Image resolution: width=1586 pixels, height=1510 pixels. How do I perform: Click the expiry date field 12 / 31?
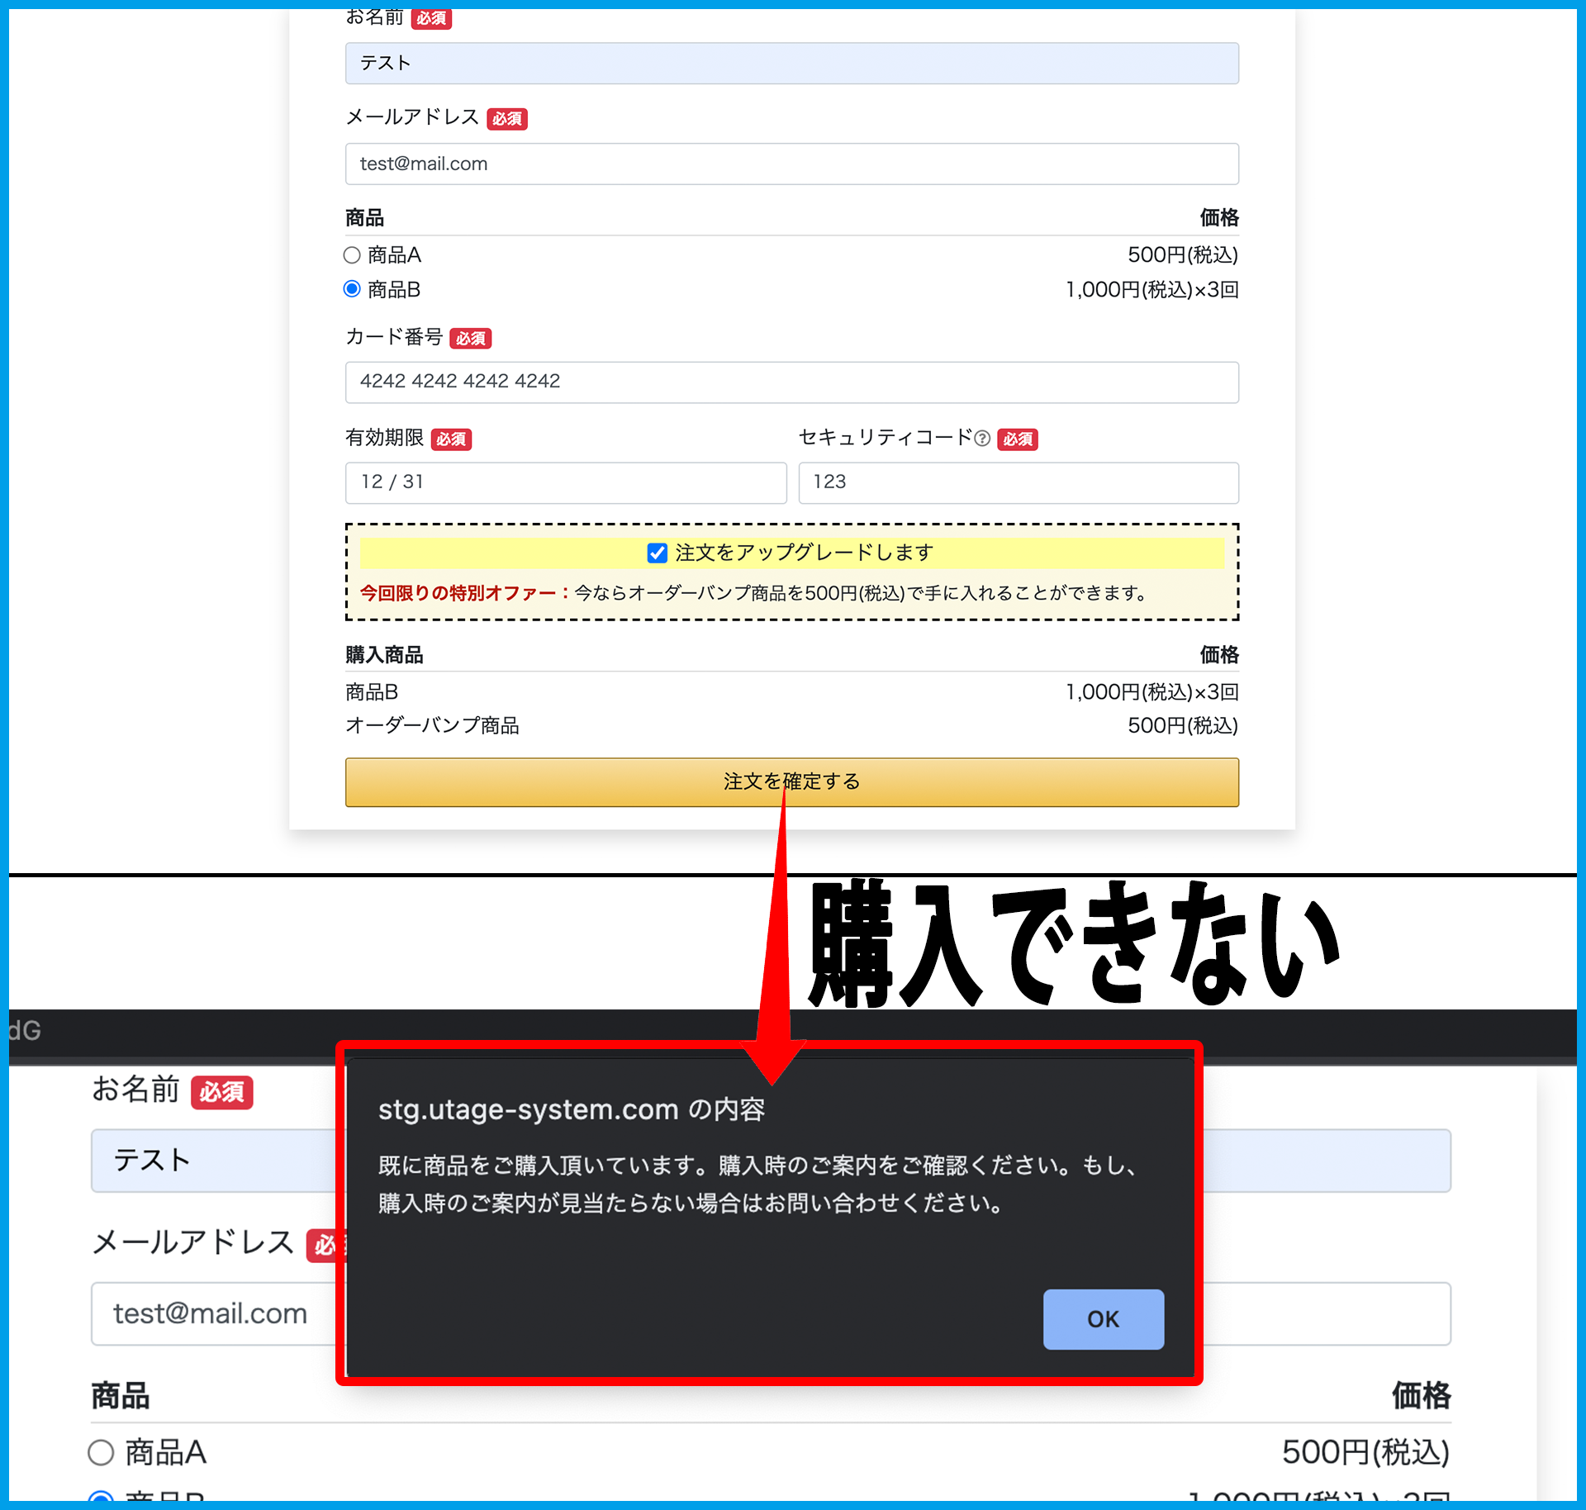565,482
